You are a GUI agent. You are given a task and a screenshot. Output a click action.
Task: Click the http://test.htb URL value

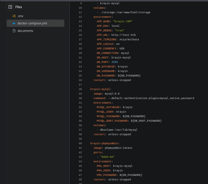tap(124, 35)
